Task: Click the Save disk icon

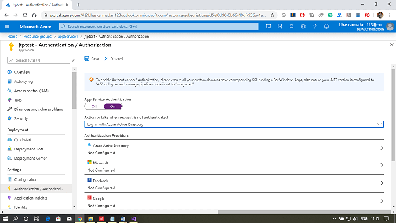Action: click(x=86, y=59)
